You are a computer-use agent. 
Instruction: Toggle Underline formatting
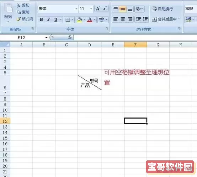56,19
